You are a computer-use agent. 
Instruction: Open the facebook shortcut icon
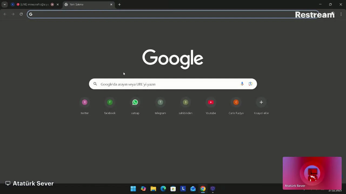click(x=110, y=102)
